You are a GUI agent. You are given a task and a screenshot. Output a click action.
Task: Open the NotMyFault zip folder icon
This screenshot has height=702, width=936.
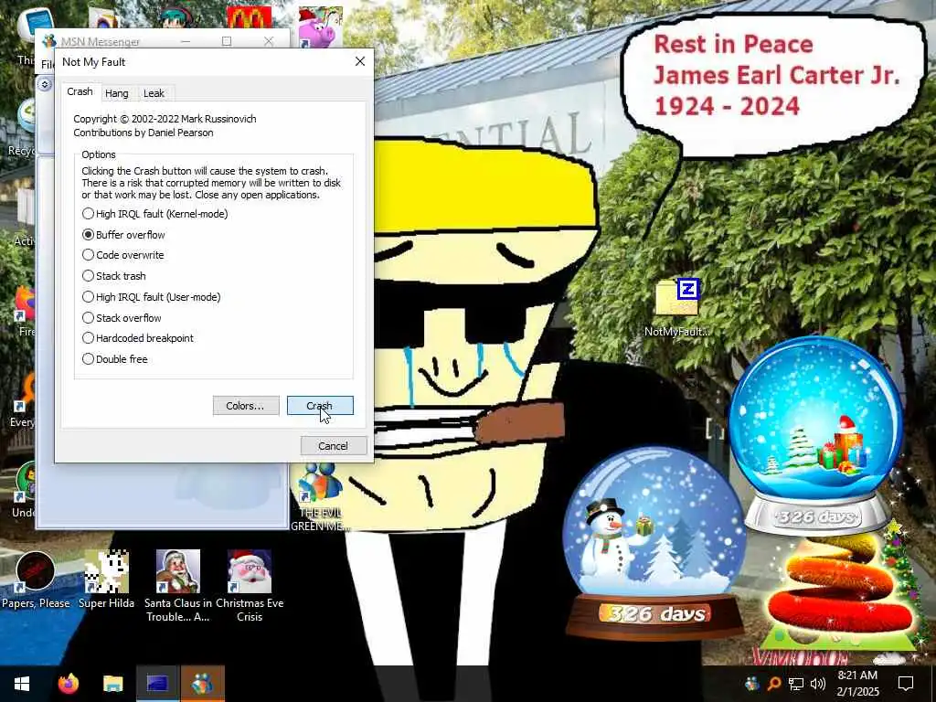(677, 307)
